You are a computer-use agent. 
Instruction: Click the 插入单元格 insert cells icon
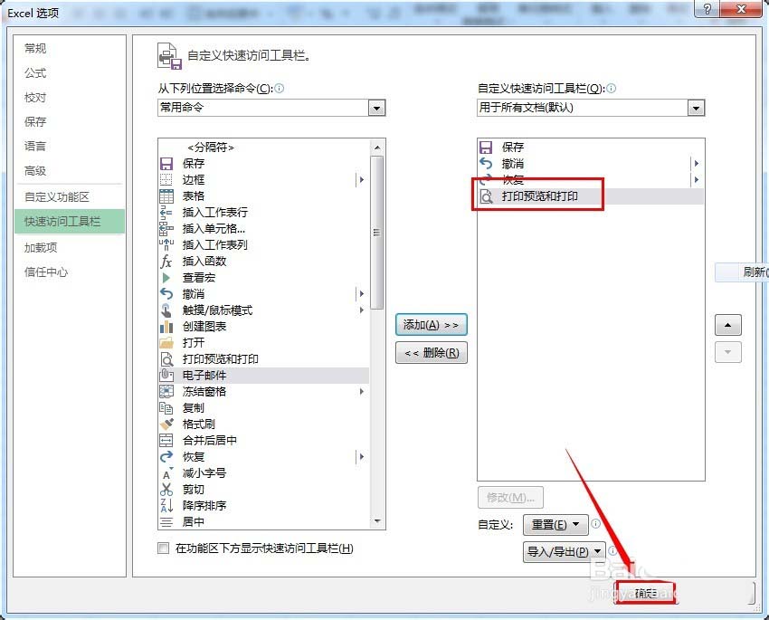[166, 229]
